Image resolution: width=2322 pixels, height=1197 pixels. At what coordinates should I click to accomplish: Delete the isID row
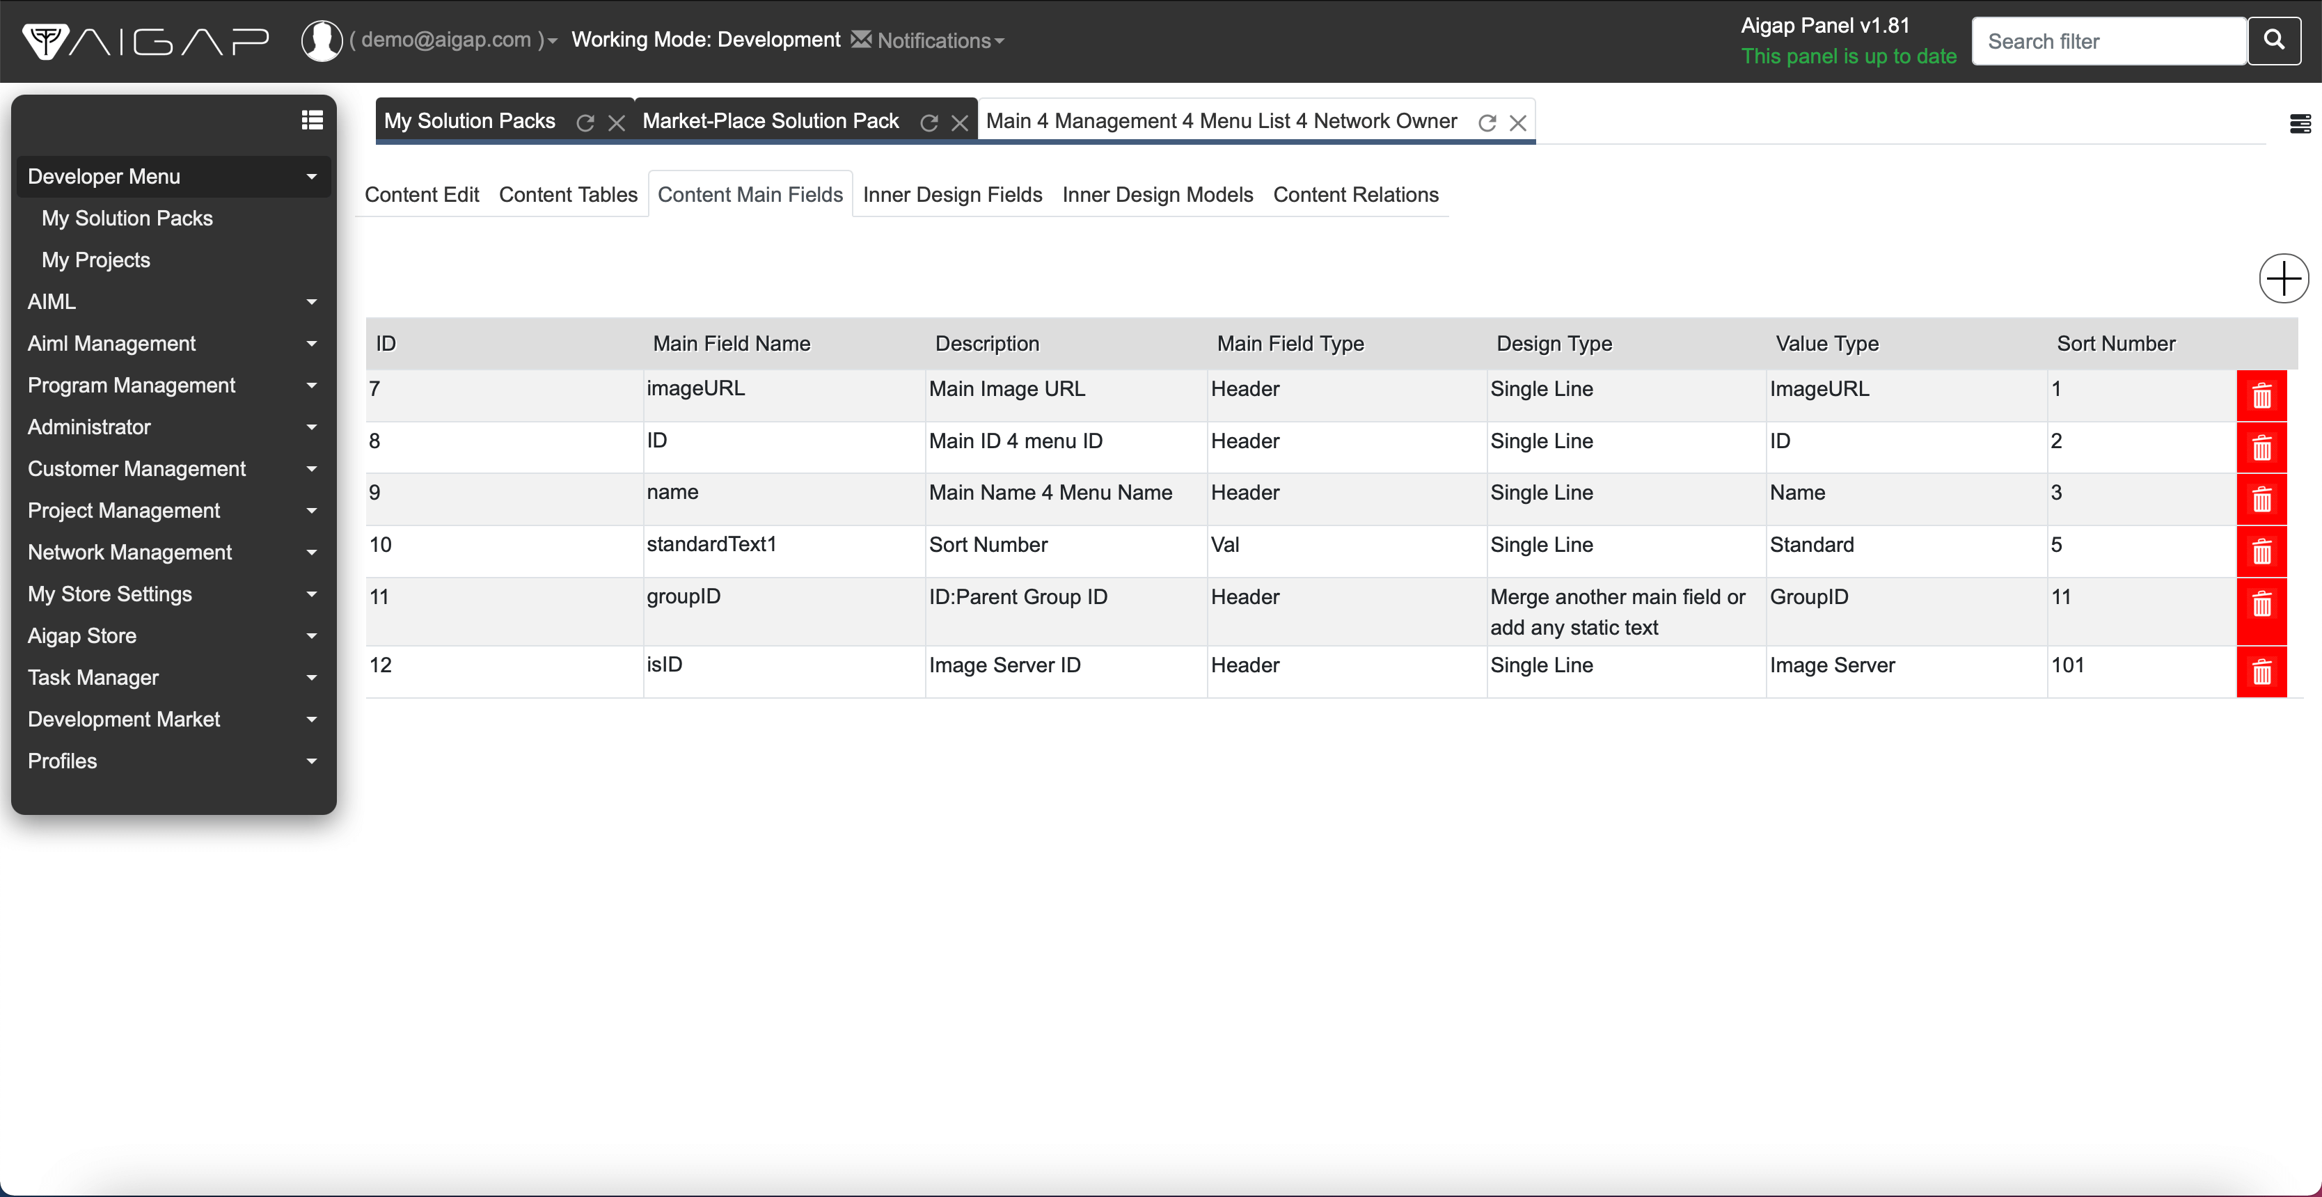2261,672
